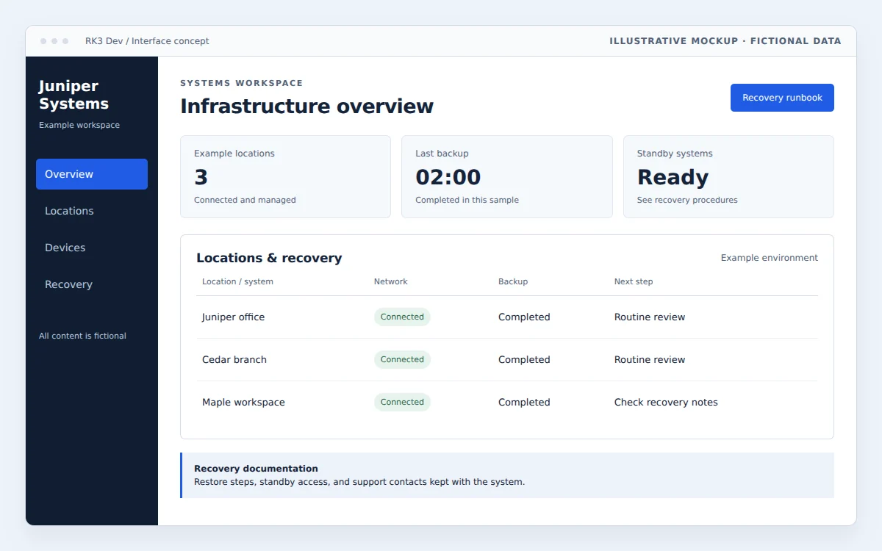Click the Location / system column header
Image resolution: width=882 pixels, height=551 pixels.
tap(237, 281)
